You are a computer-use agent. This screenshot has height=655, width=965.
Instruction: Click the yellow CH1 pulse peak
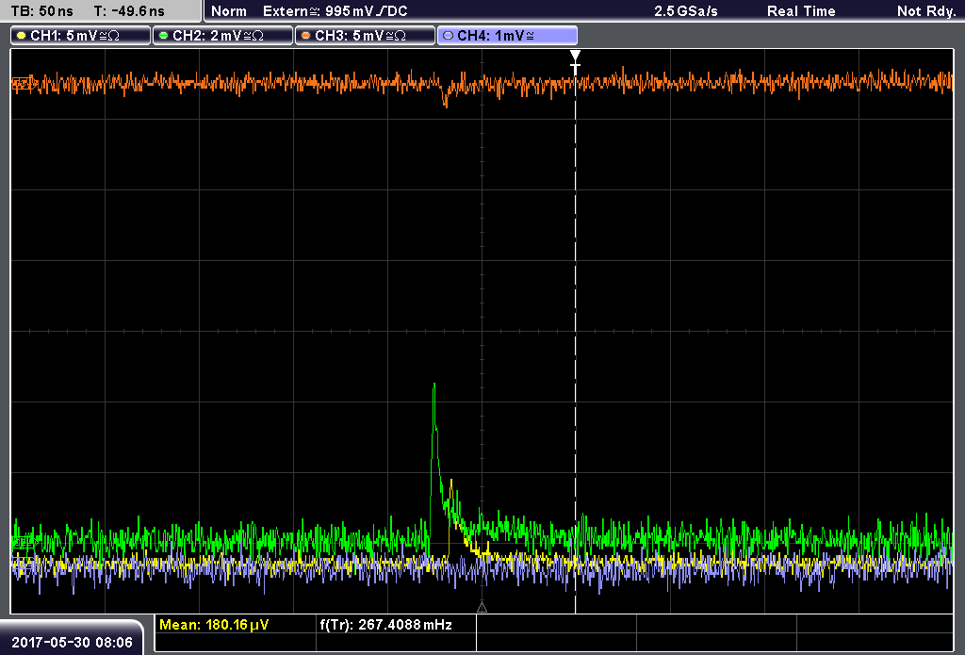[451, 482]
